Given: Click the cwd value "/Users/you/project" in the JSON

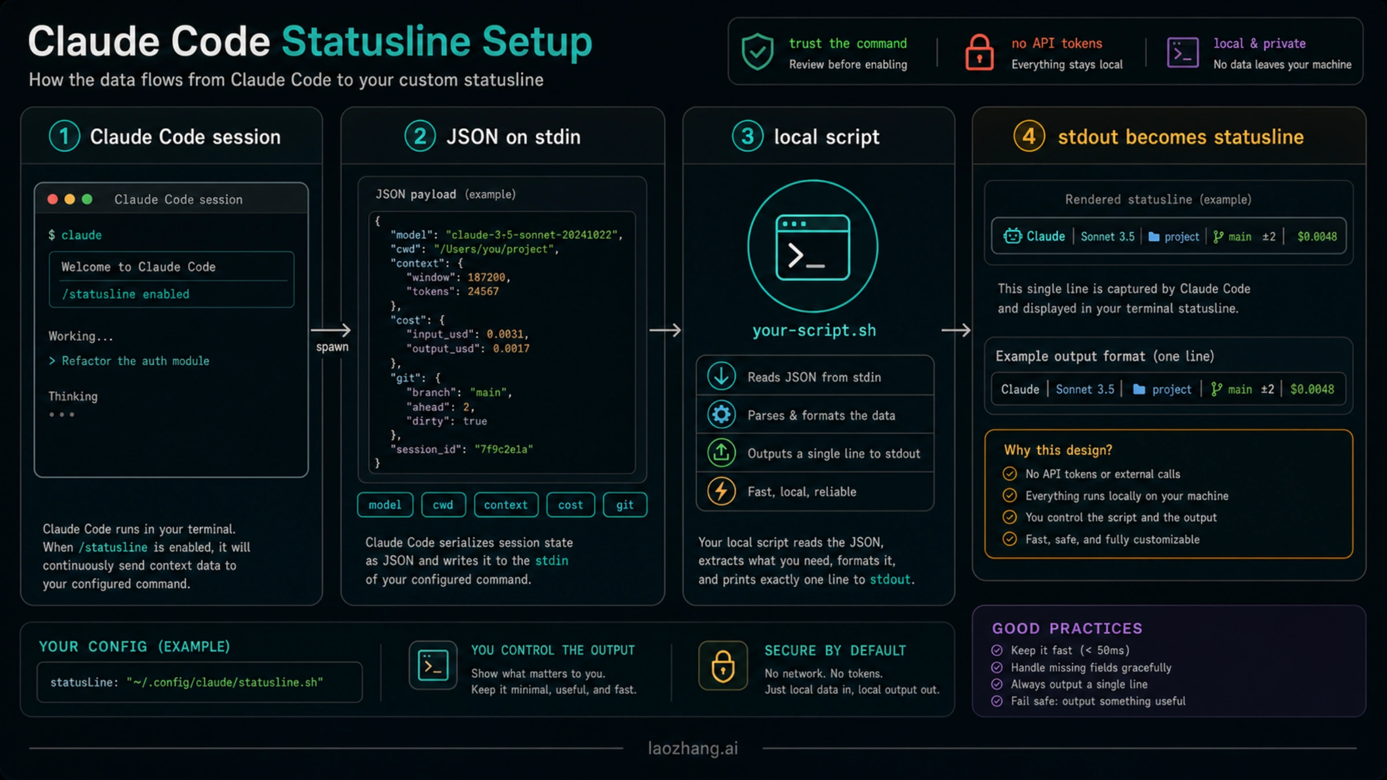Looking at the screenshot, I should tap(495, 249).
